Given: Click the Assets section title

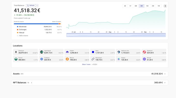Looking at the screenshot, I should coord(16,74).
